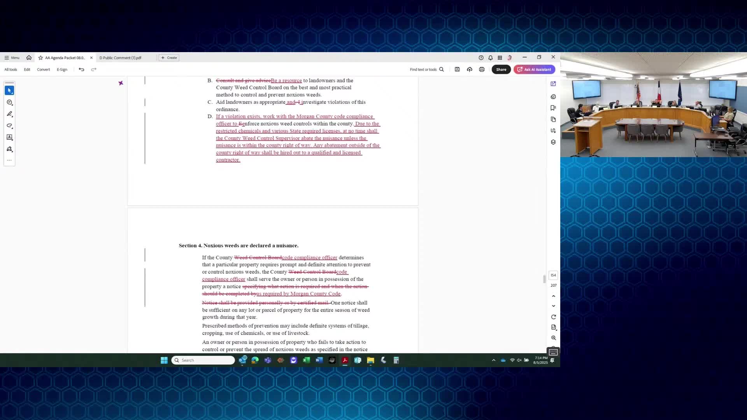Expand more quick tools ellipsis
This screenshot has width=747, height=420.
coord(9,160)
